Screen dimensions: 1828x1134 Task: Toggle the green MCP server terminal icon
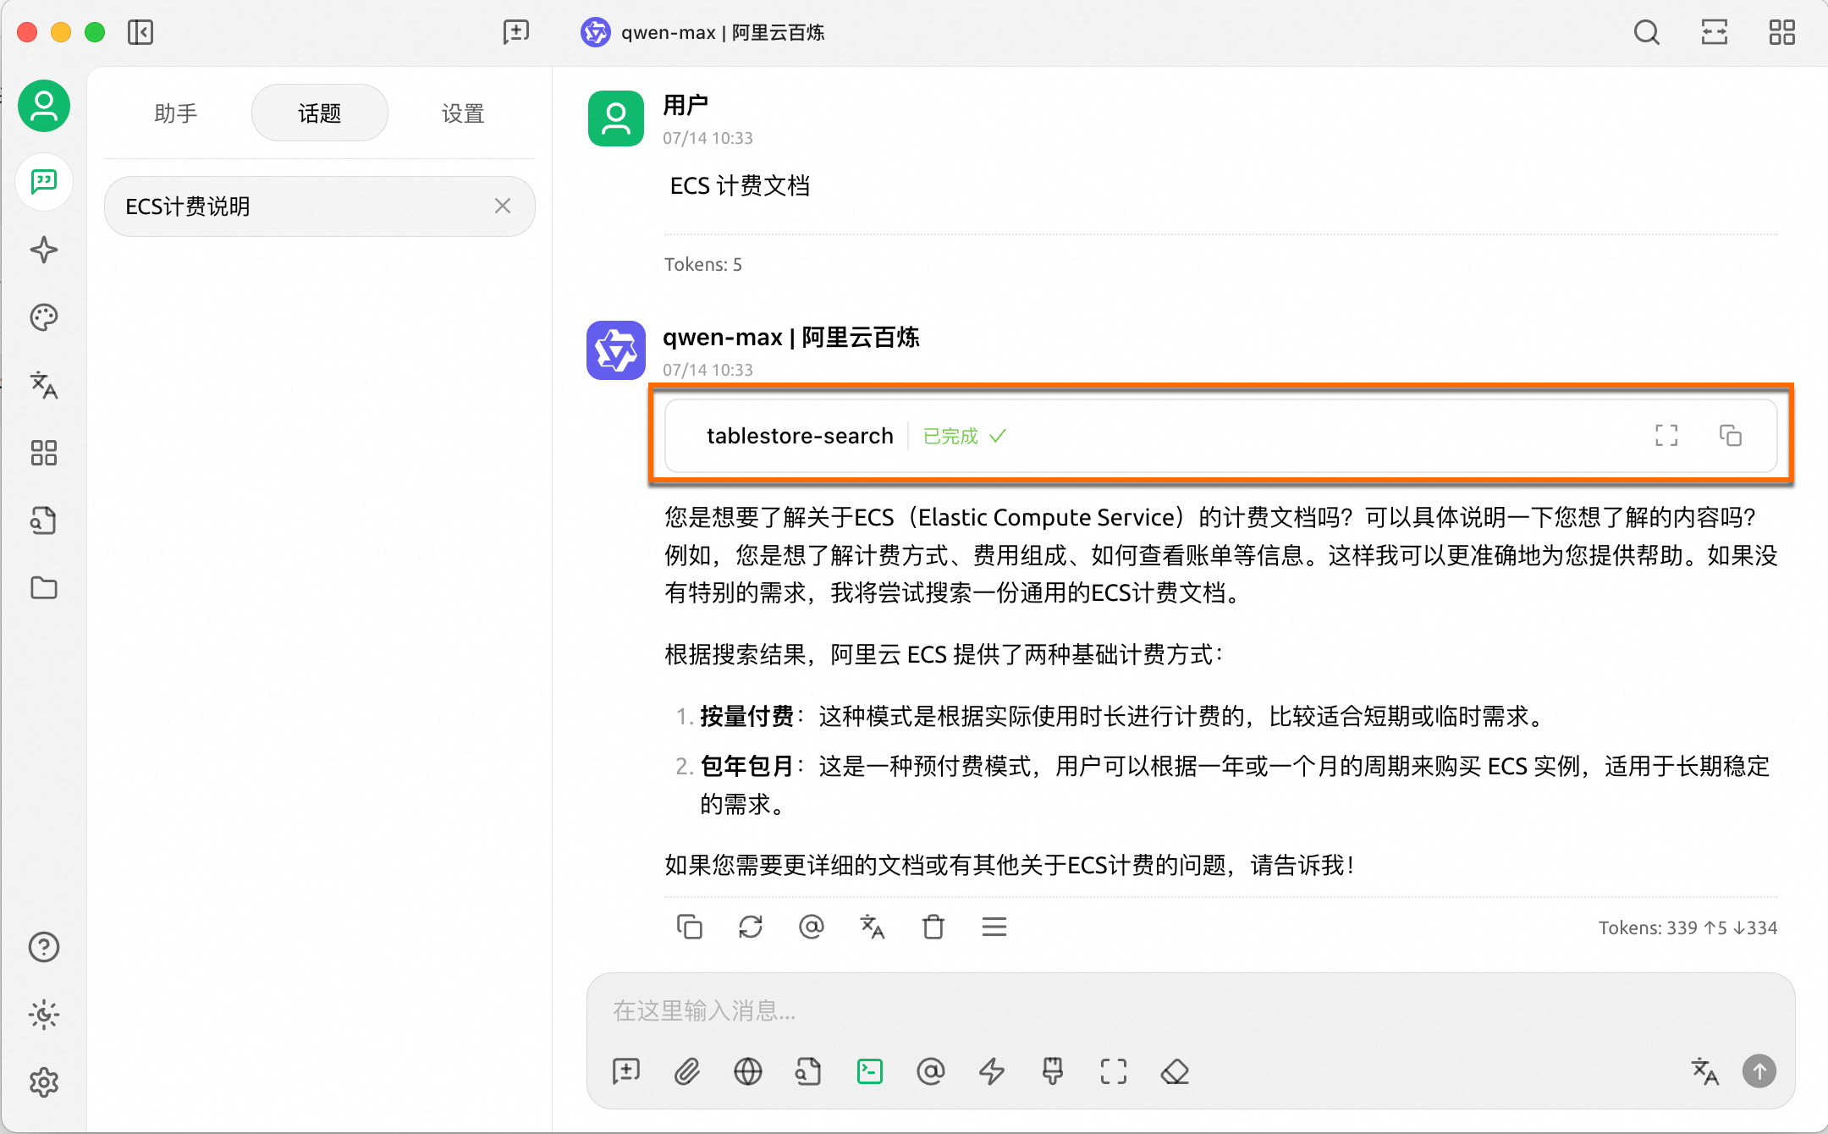pos(870,1071)
